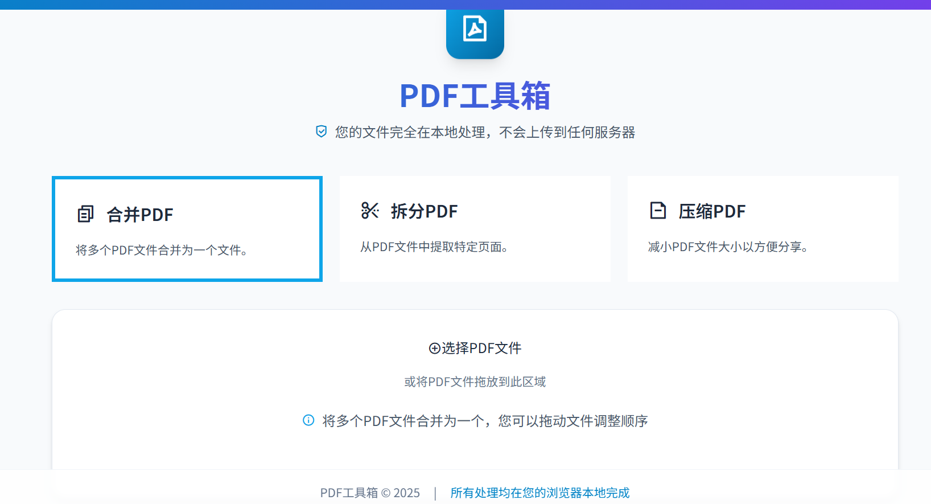Click the plus circle icon before 选择PDF文件

[434, 348]
